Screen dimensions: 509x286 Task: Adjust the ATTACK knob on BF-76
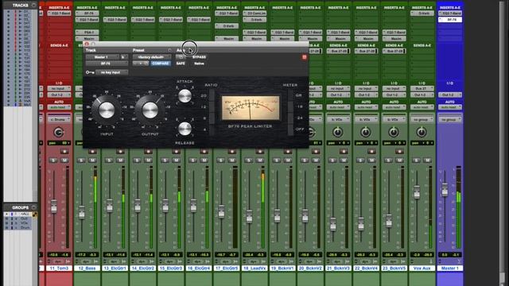185,96
